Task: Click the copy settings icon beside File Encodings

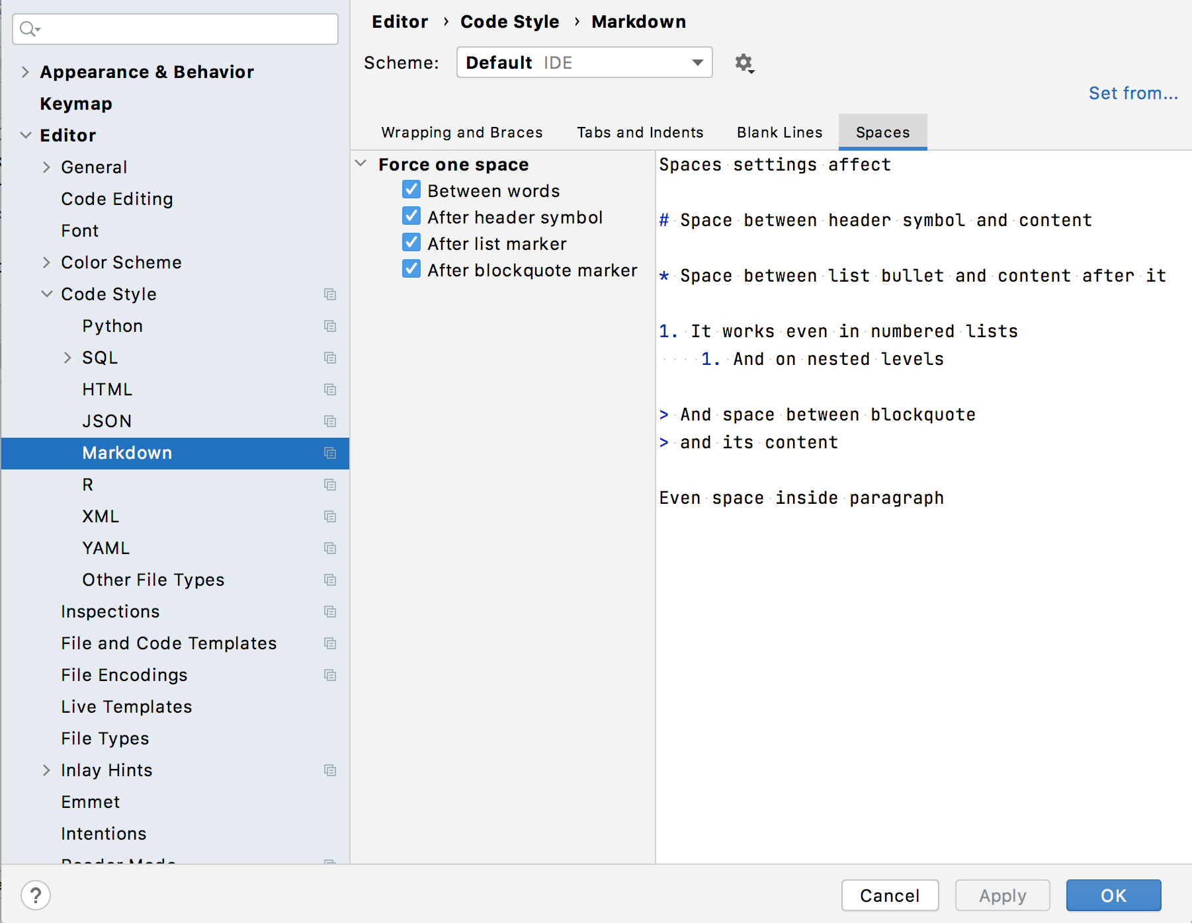Action: [330, 675]
